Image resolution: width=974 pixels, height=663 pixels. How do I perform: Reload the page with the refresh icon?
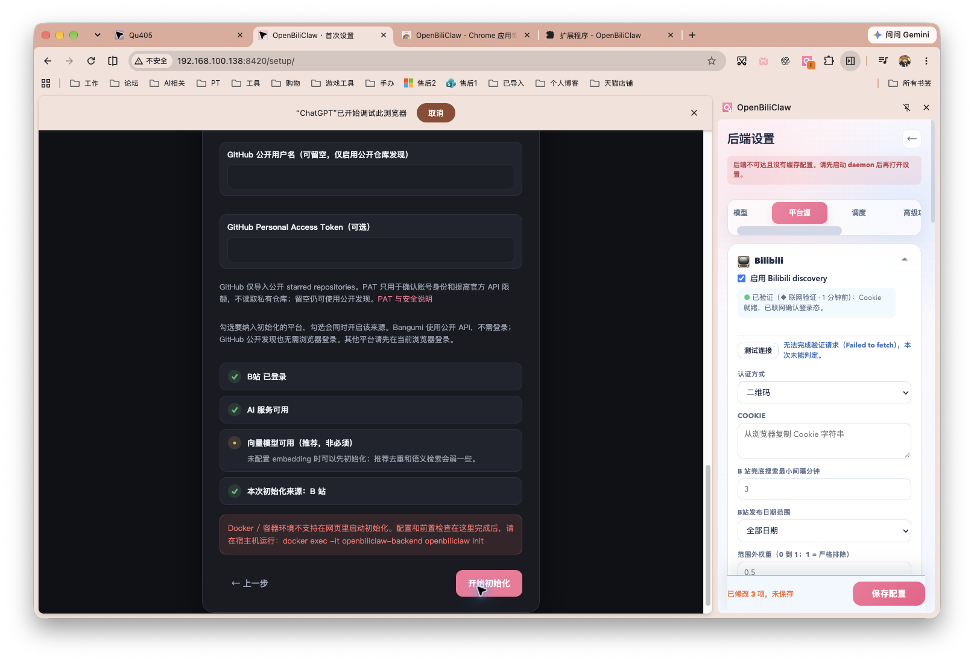91,61
